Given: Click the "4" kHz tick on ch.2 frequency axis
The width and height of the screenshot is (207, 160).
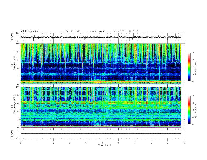Looking at the screenshot, I should (19, 111).
